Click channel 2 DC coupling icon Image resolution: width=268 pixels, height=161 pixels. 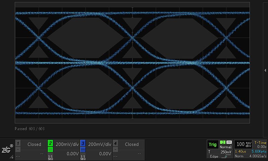coord(50,150)
